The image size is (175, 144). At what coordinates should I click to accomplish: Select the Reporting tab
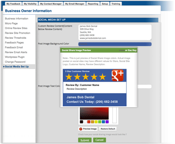coord(93,4)
